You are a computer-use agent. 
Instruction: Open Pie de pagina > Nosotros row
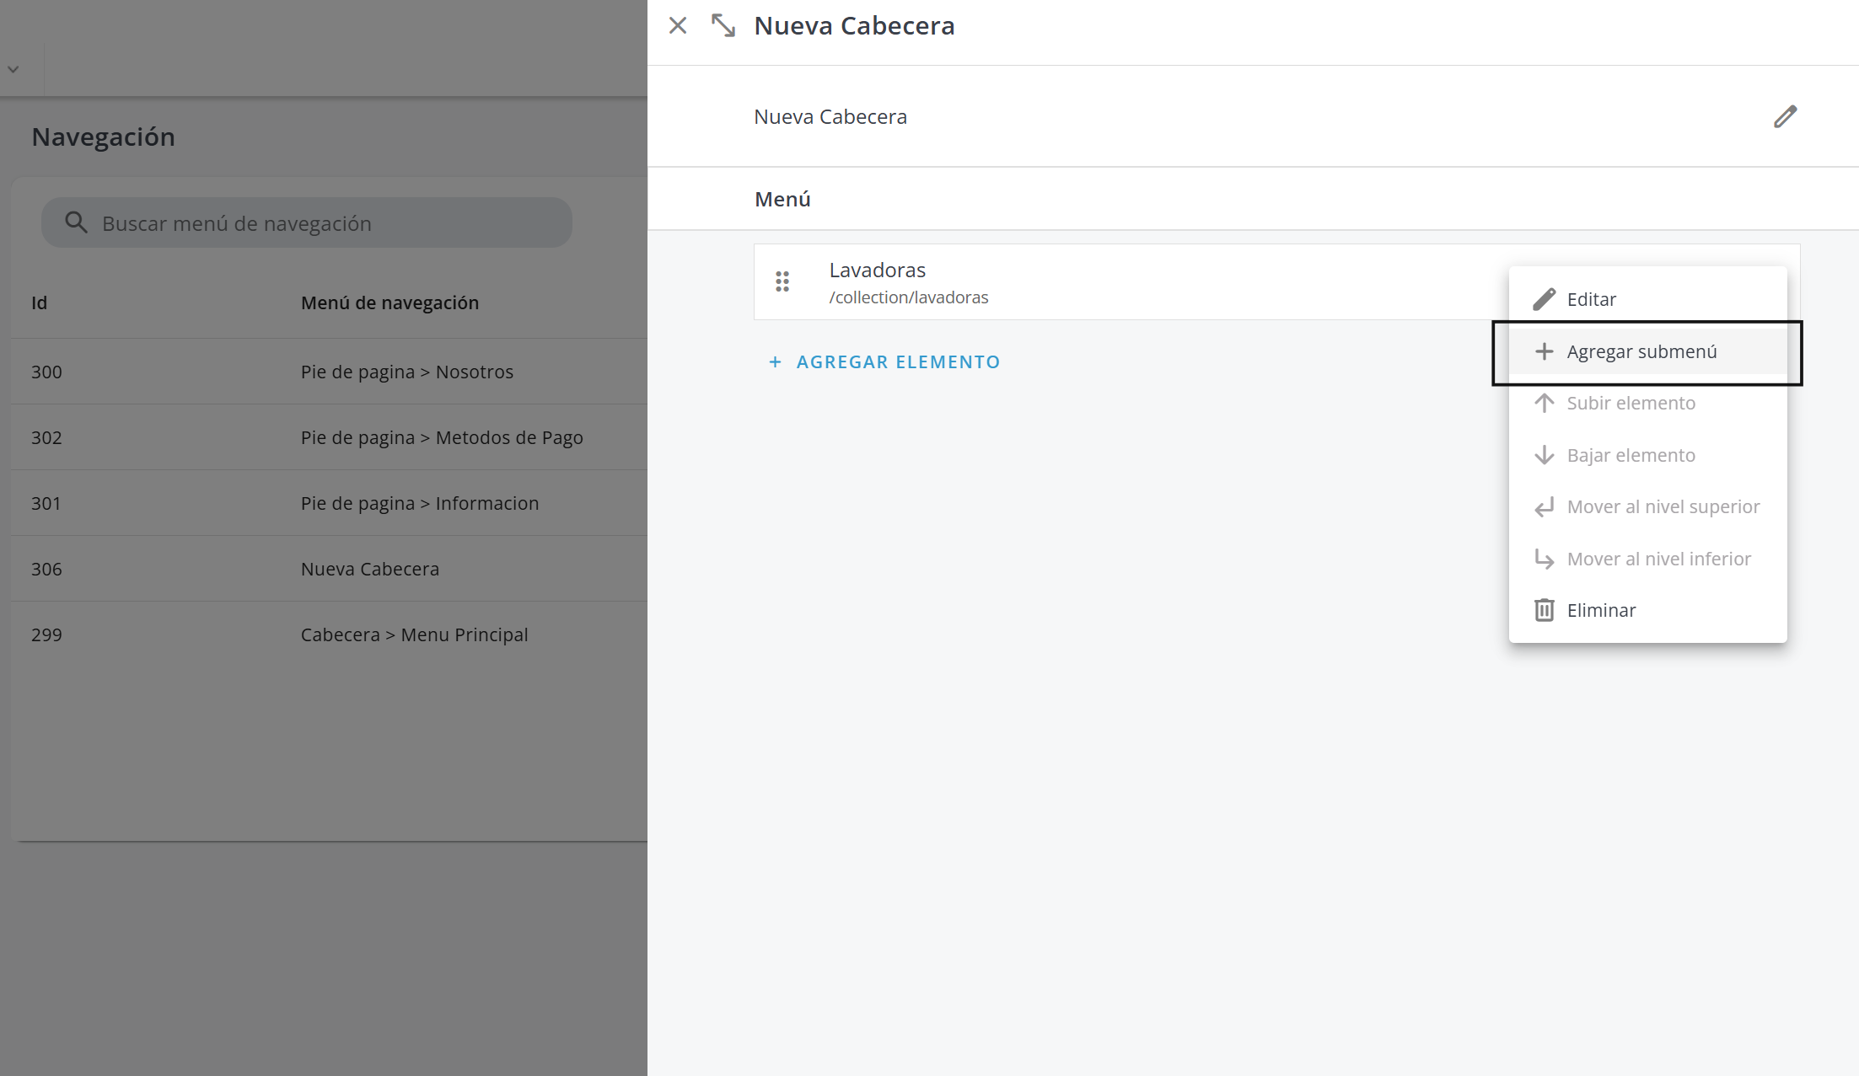click(406, 372)
